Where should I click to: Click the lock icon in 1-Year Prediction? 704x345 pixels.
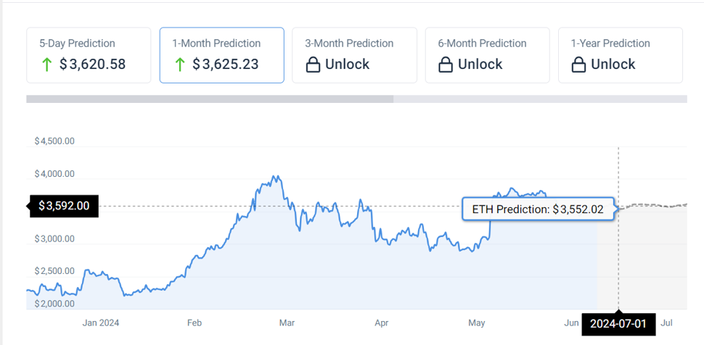[x=578, y=65]
